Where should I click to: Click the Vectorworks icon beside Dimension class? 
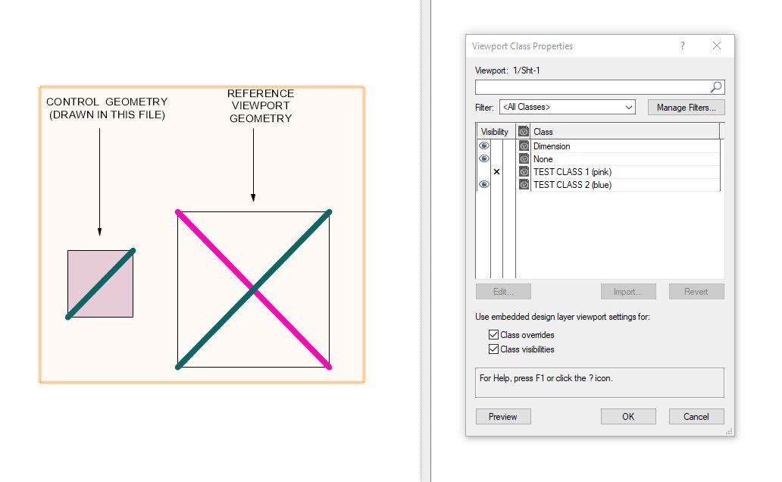pyautogui.click(x=523, y=146)
